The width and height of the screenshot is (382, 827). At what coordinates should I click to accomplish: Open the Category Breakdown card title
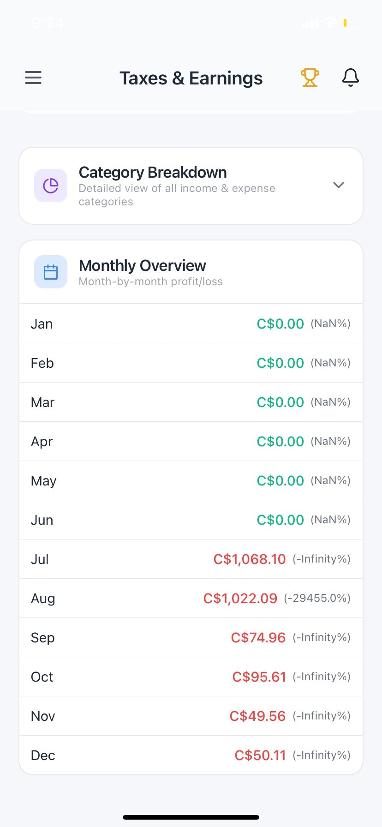point(153,173)
